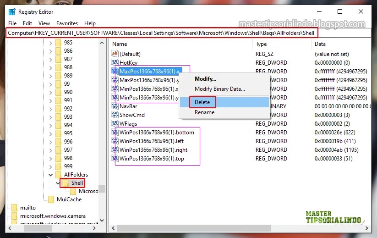Click the icon of MaxPos1366x768x96(1).y
The image size is (377, 238).
pyautogui.click(x=115, y=80)
